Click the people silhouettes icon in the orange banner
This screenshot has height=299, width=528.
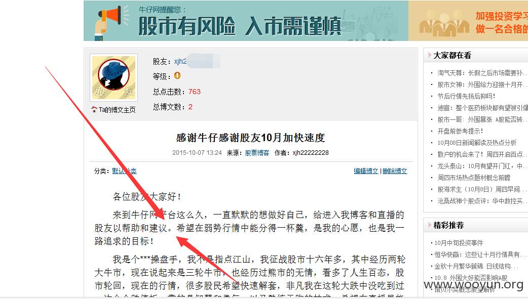444,24
